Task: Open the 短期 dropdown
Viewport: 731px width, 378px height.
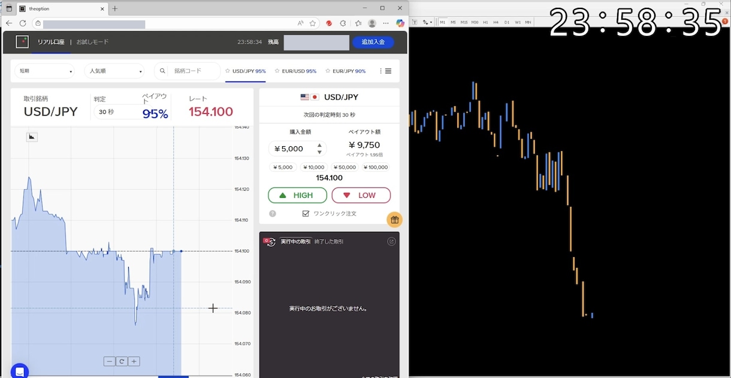Action: click(x=45, y=71)
